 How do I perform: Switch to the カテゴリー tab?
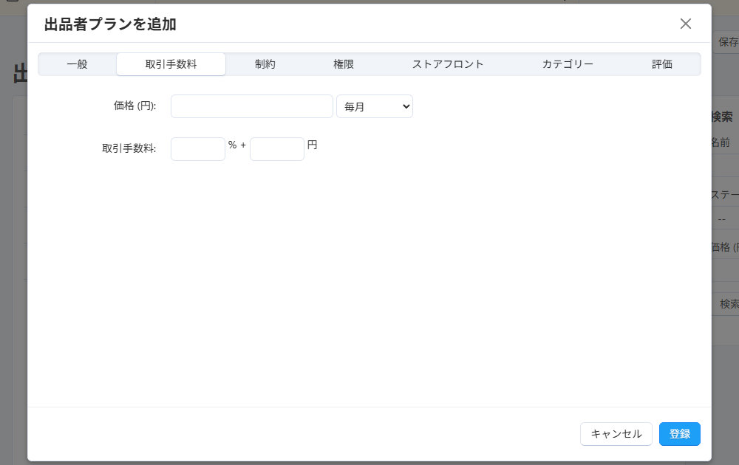click(x=568, y=64)
